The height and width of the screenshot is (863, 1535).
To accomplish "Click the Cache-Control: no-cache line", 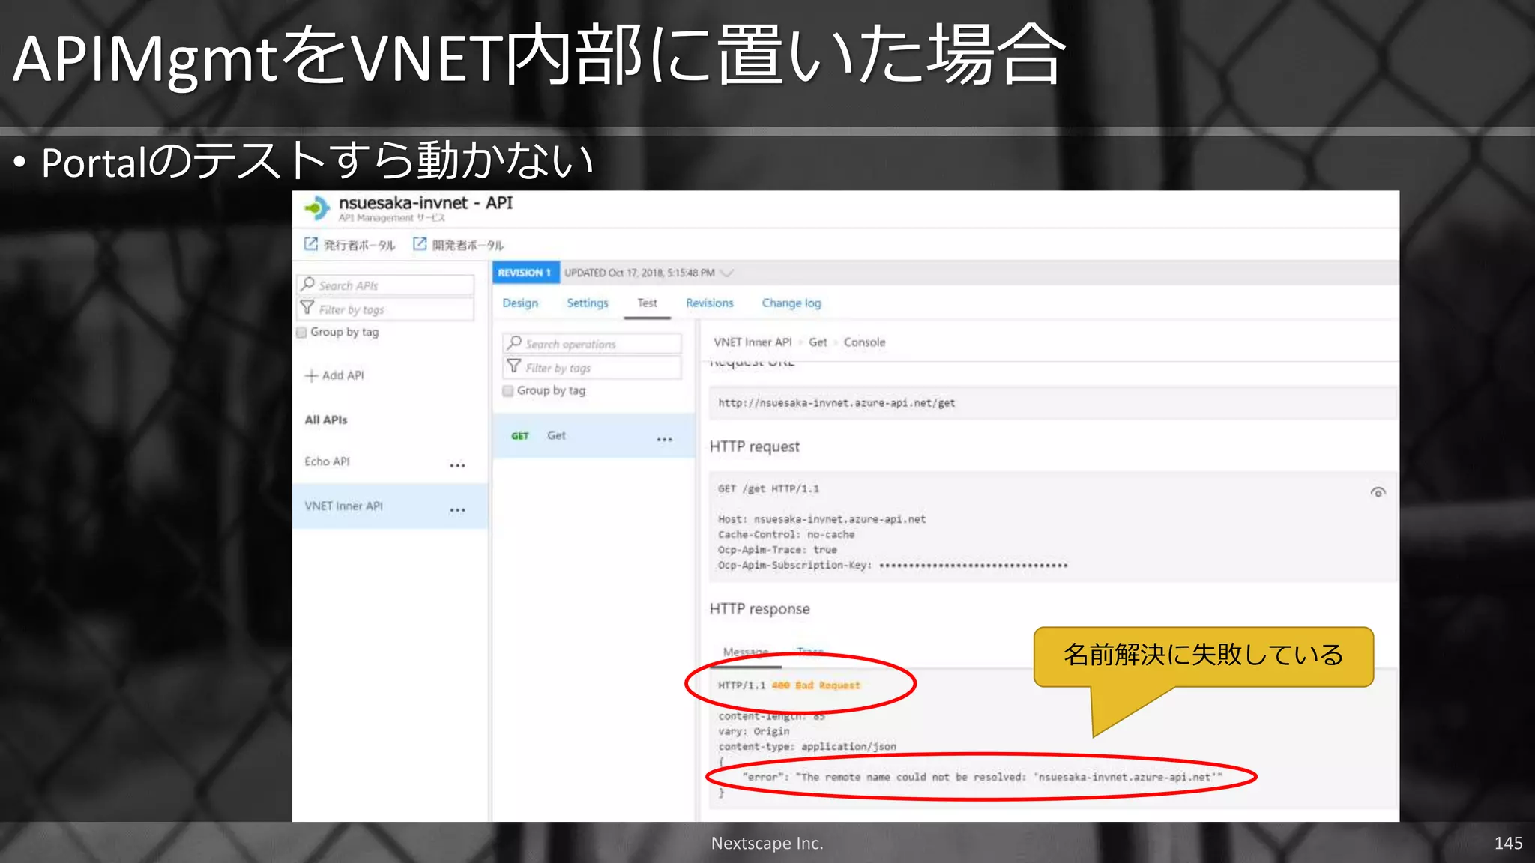I will [785, 535].
